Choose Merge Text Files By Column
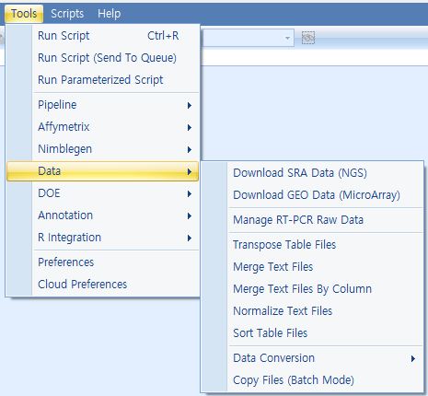Image resolution: width=428 pixels, height=396 pixels. pyautogui.click(x=312, y=289)
